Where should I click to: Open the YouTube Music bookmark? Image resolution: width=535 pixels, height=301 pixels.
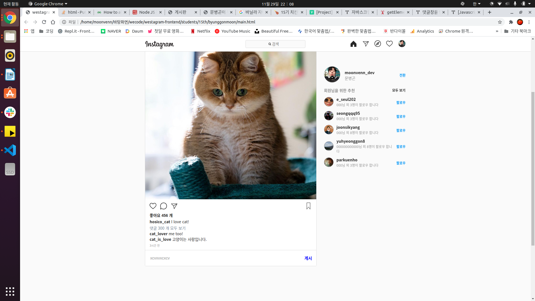(233, 31)
